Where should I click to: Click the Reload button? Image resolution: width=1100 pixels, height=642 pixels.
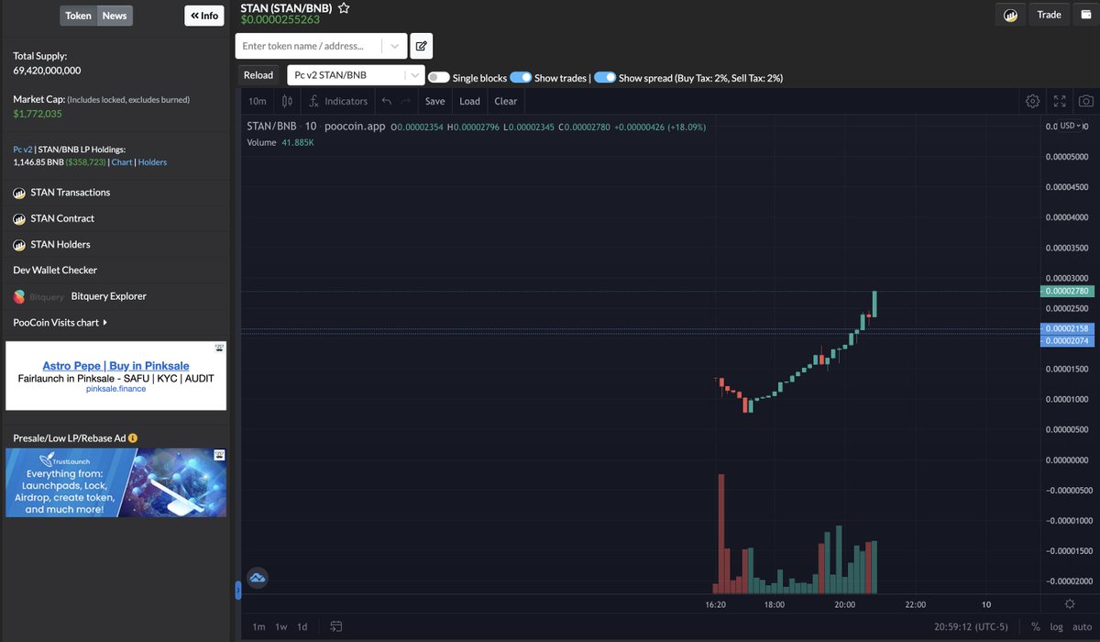pyautogui.click(x=258, y=75)
